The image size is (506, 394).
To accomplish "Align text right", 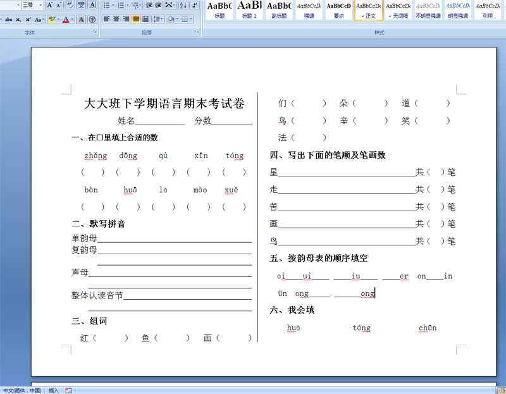I will point(126,20).
